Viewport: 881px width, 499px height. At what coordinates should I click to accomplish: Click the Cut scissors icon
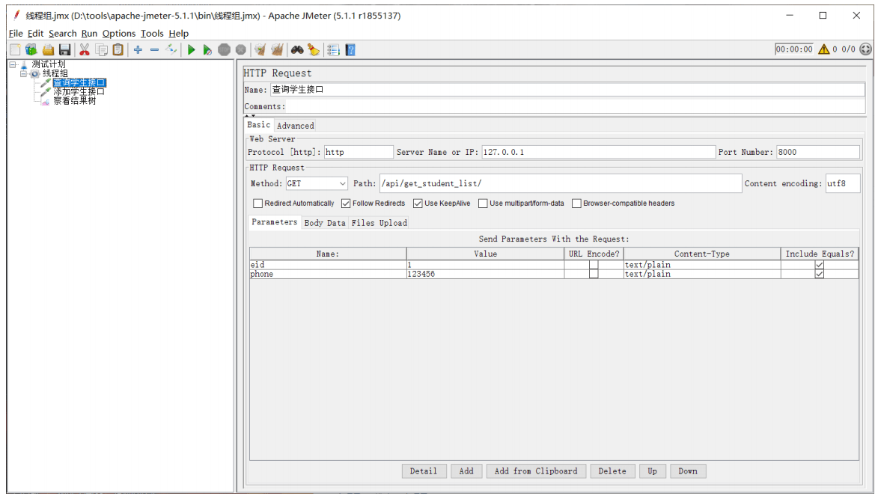(x=85, y=50)
